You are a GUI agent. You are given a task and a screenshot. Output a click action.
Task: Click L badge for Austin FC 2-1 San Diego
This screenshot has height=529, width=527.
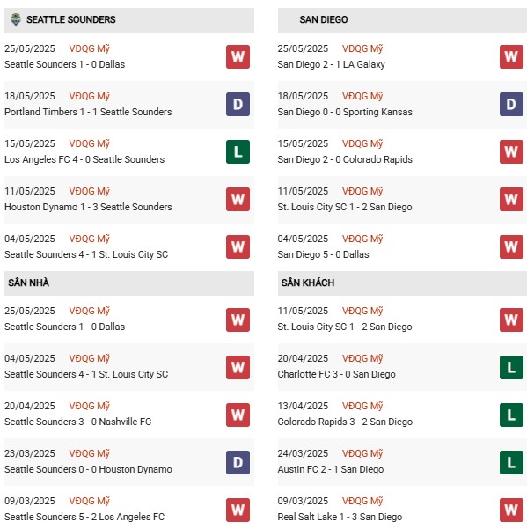(x=511, y=462)
